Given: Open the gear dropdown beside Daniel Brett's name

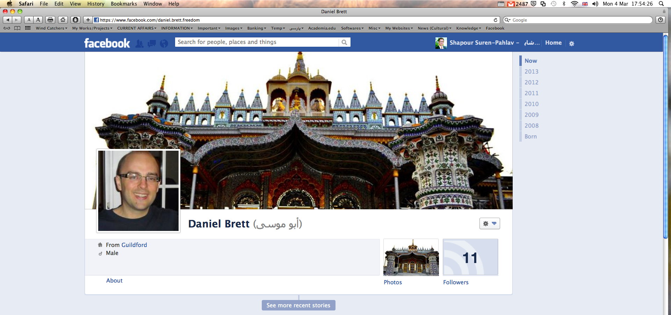Looking at the screenshot, I should tap(489, 223).
